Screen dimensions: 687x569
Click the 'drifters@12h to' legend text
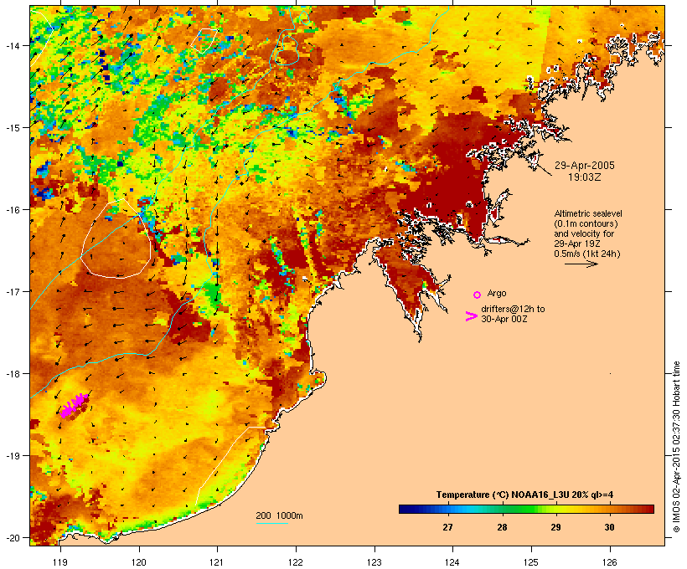pyautogui.click(x=513, y=309)
